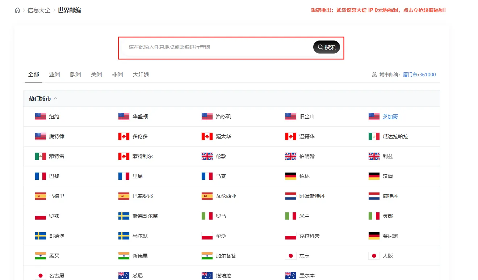The image size is (478, 280).
Task: Click the red promotional banner link
Action: tap(378, 10)
